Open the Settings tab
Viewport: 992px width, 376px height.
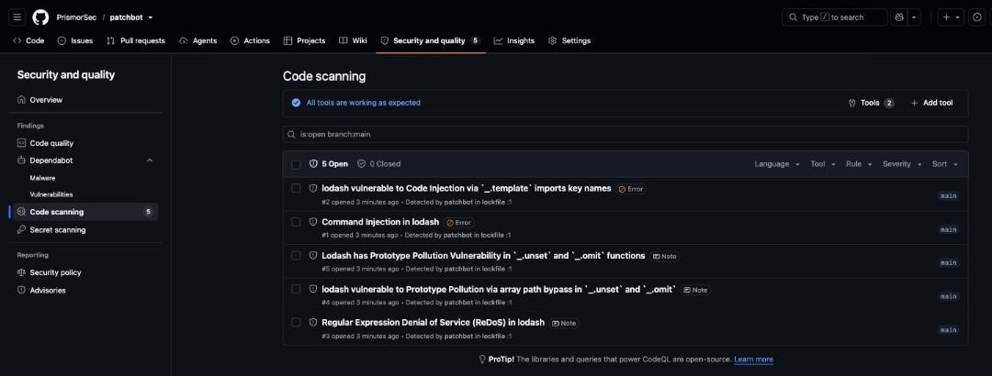569,40
